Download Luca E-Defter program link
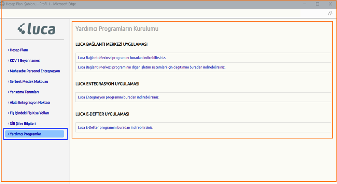This screenshot has width=337, height=184. coord(115,127)
